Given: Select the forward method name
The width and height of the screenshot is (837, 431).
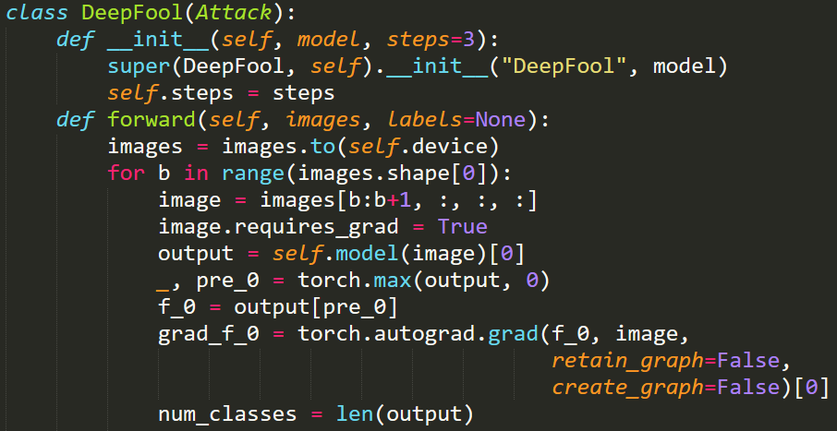Looking at the screenshot, I should [x=152, y=120].
